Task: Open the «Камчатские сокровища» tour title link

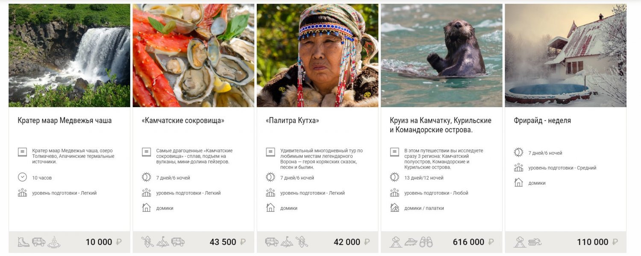Action: 182,121
